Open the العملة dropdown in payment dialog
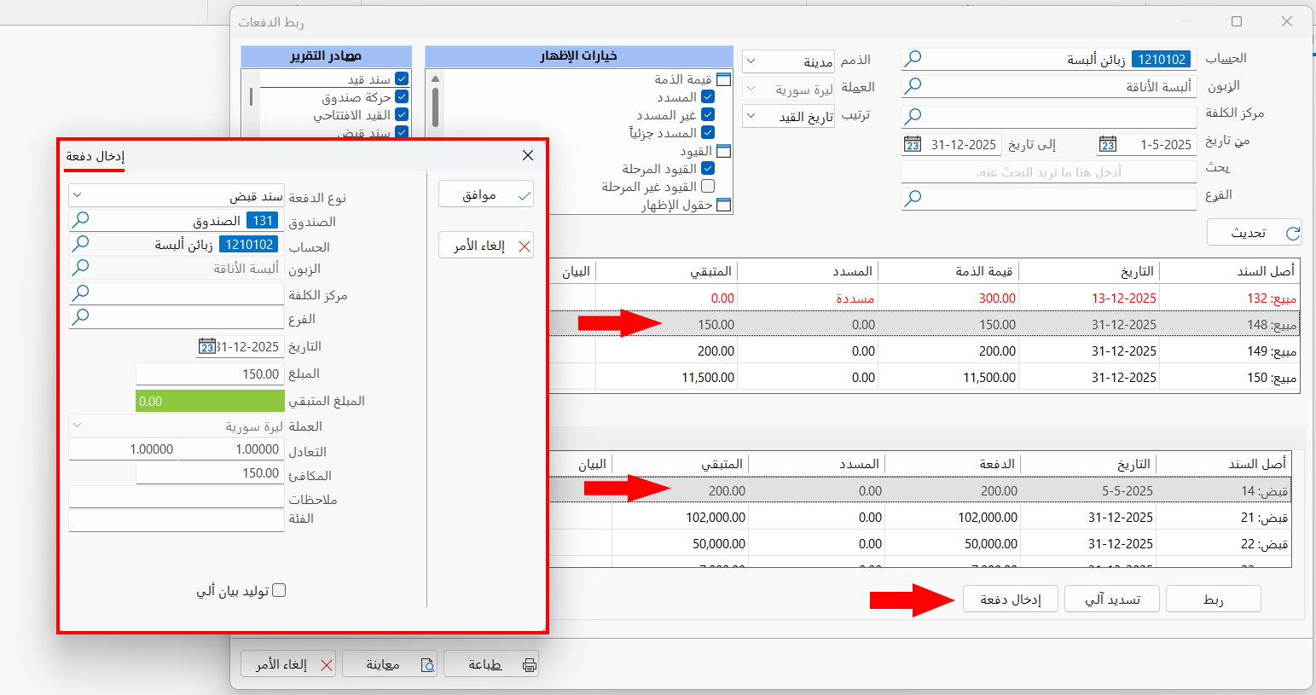1316x695 pixels. point(76,426)
